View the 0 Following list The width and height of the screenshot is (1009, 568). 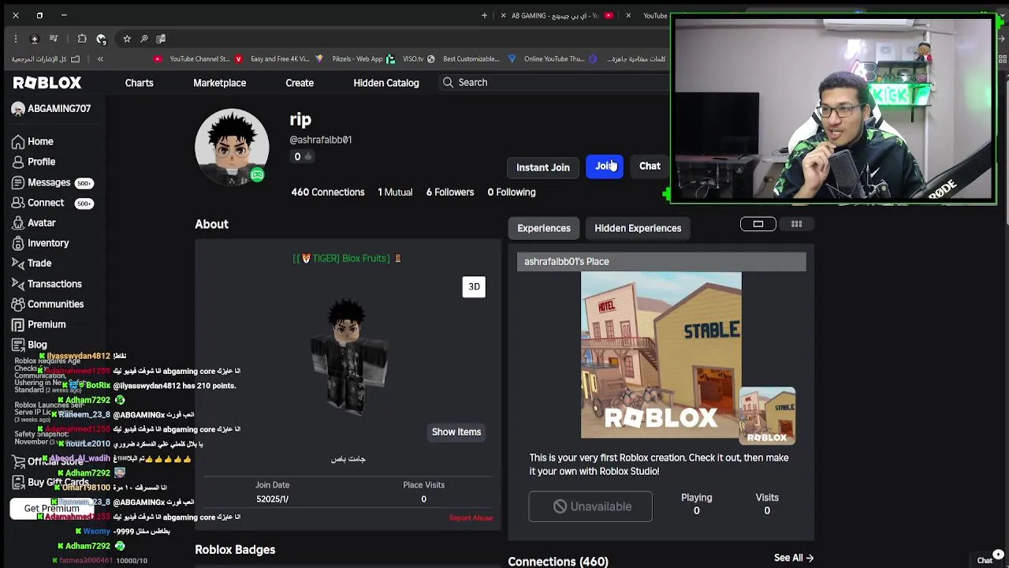click(512, 192)
